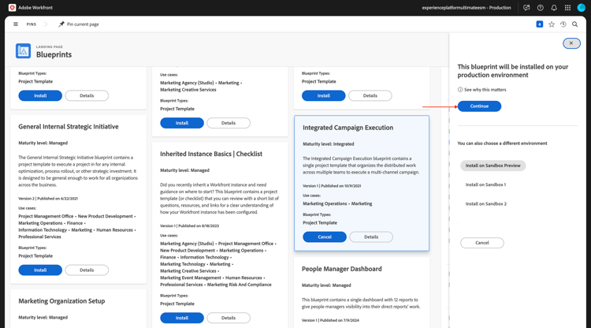Select Install on Sandbox 2 option
591x328 pixels.
pos(486,204)
